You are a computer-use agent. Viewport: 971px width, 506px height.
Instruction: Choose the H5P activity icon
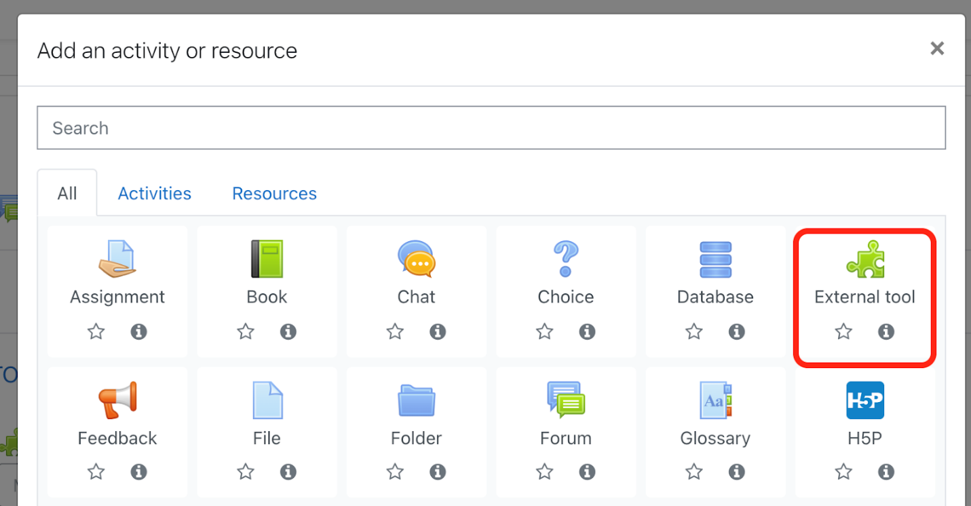coord(865,400)
